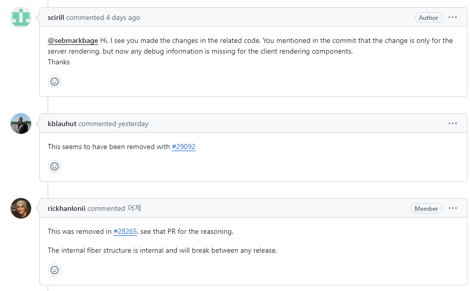Open options menu on kblauhut's comment
Screen dimensions: 470x291
tap(453, 124)
